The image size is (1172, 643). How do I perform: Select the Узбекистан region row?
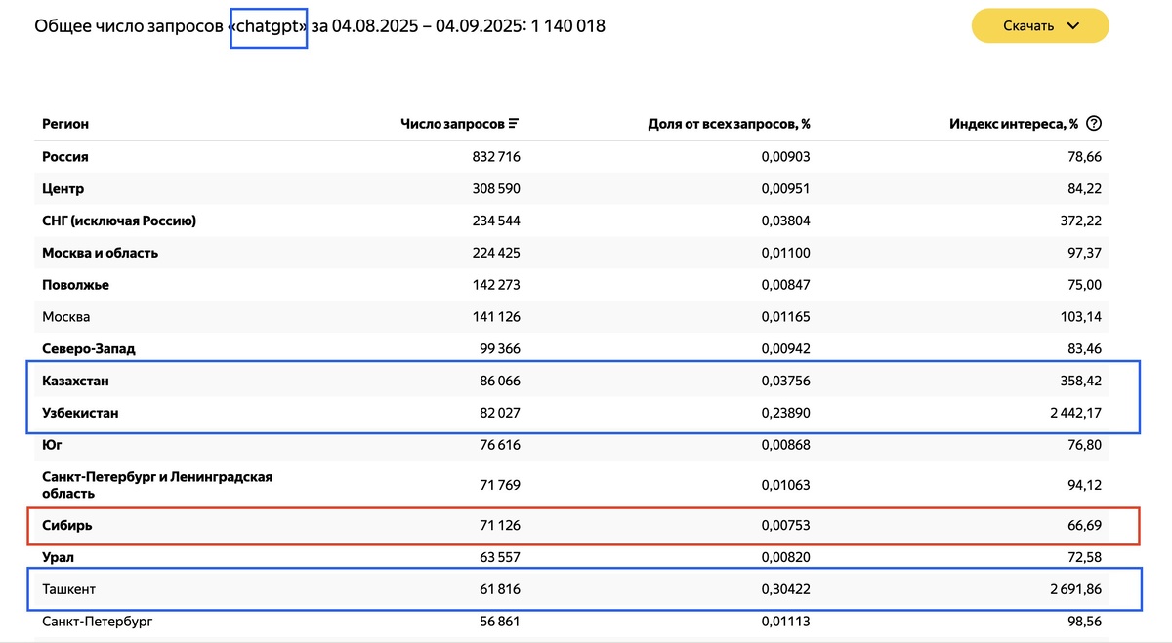(571, 413)
